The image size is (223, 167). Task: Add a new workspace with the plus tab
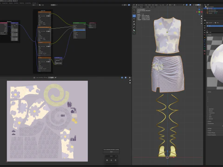[38, 3]
